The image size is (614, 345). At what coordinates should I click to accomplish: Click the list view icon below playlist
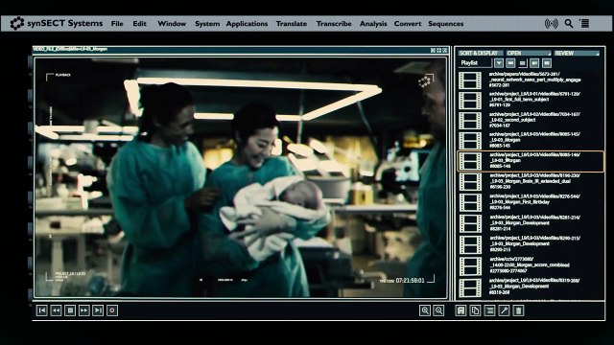(489, 310)
